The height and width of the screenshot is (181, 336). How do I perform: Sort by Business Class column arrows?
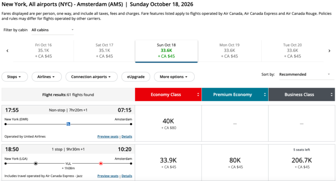click(332, 94)
